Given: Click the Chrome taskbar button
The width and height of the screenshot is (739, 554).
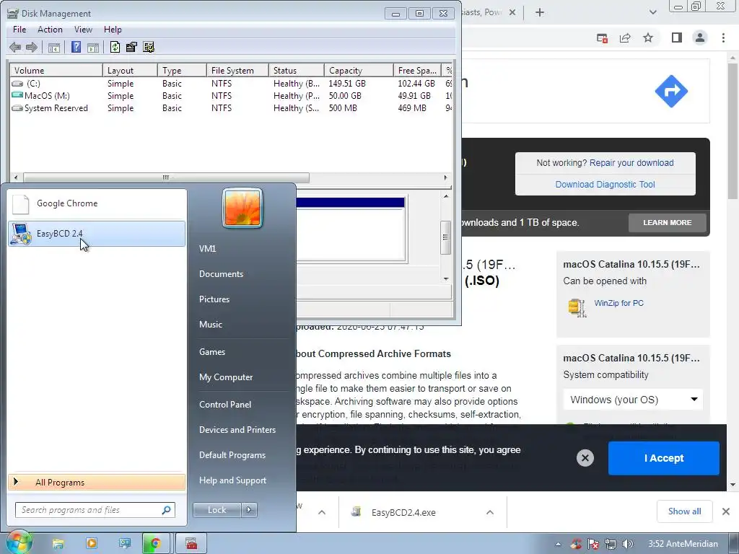Looking at the screenshot, I should (x=156, y=544).
